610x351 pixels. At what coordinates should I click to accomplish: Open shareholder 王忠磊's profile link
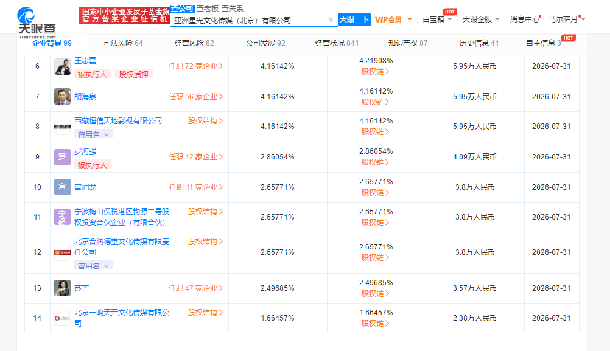[85, 61]
